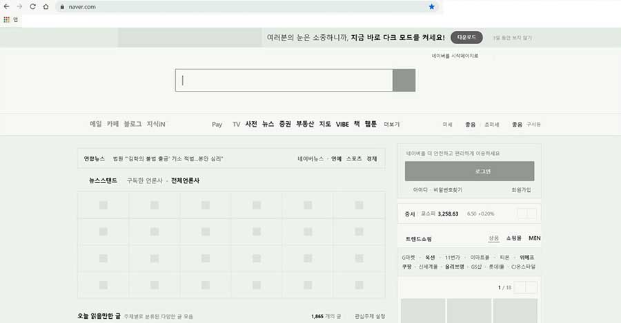Image resolution: width=621 pixels, height=323 pixels.
Task: Open the 옥션 shopping mall link
Action: (430, 258)
